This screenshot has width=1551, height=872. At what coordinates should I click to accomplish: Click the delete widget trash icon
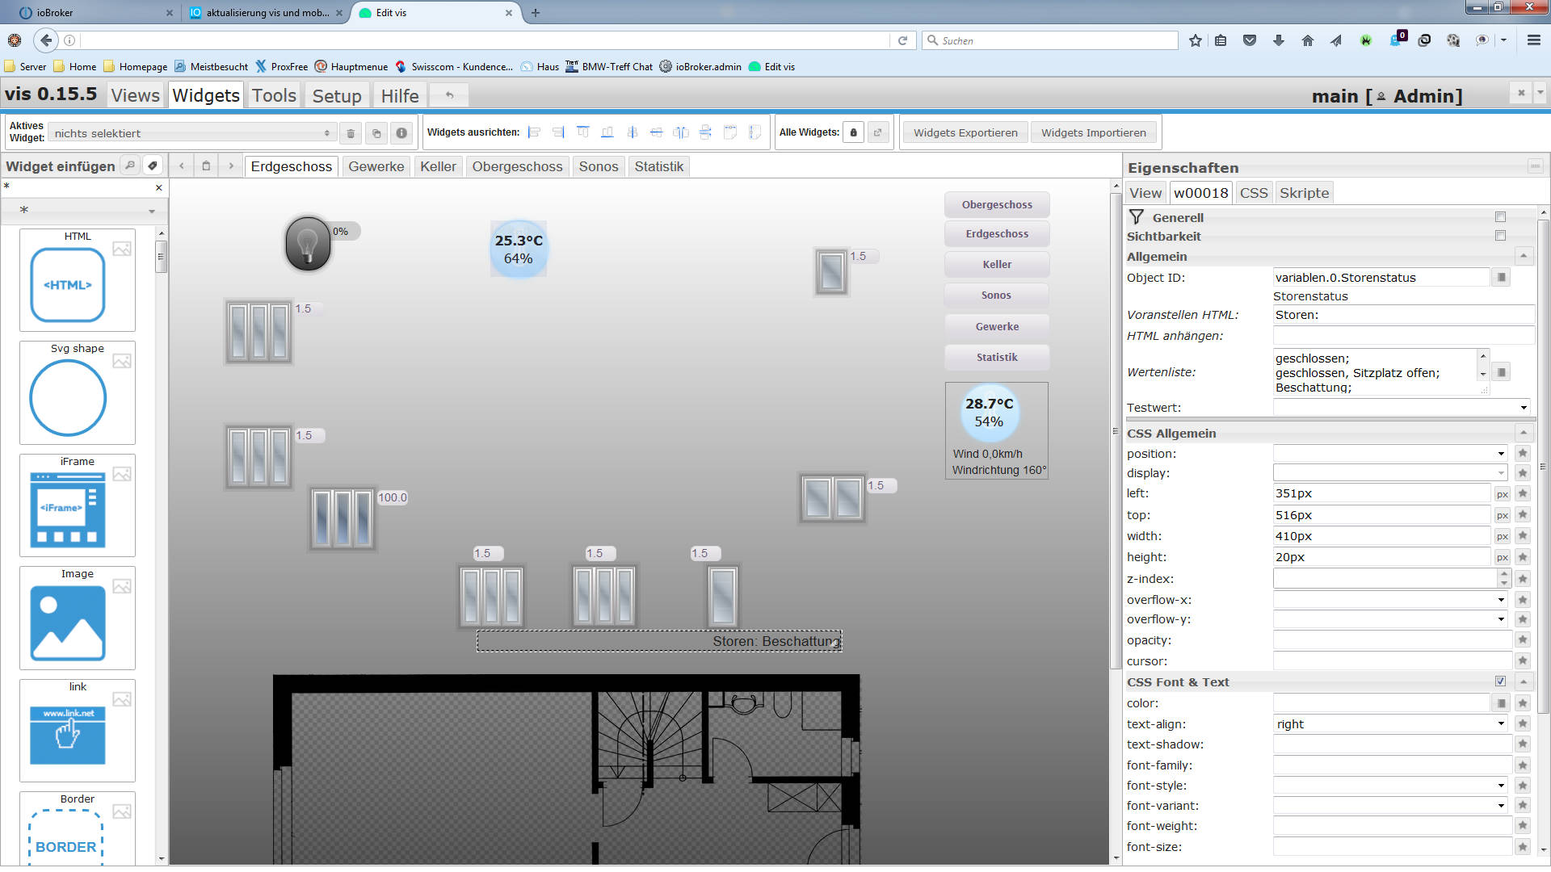[x=351, y=133]
